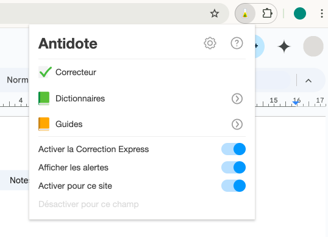Click the Antidote flask extension icon

click(x=245, y=13)
